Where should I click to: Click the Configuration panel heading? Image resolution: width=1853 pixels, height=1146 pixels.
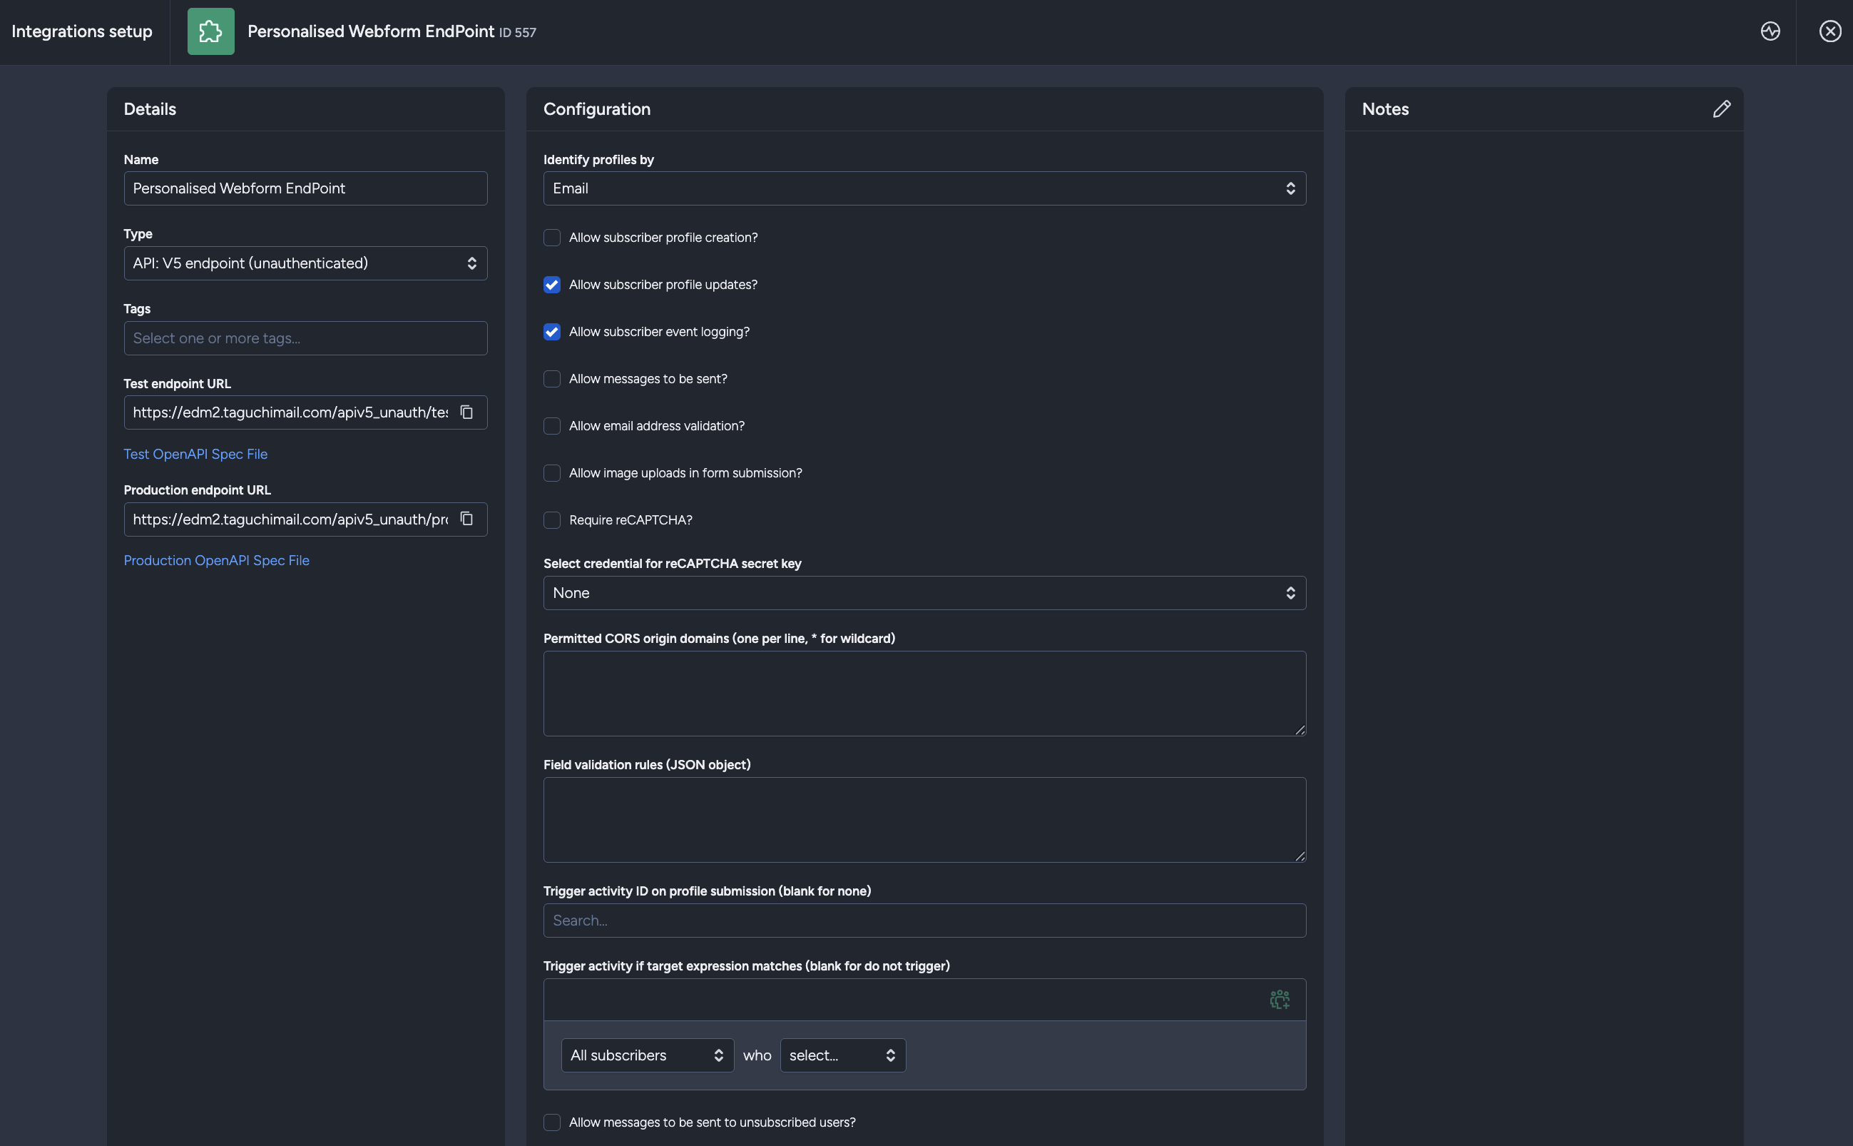[597, 109]
